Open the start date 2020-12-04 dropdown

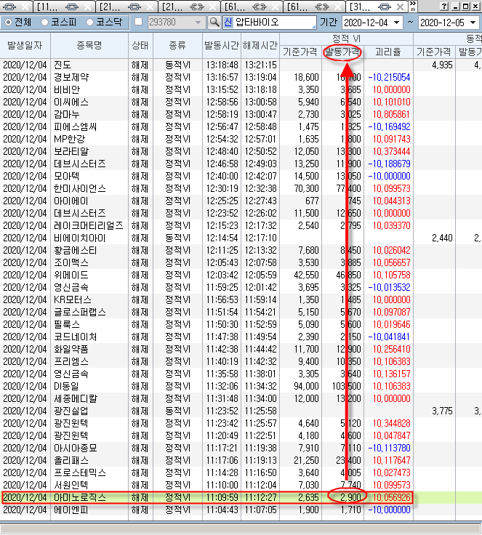point(396,23)
